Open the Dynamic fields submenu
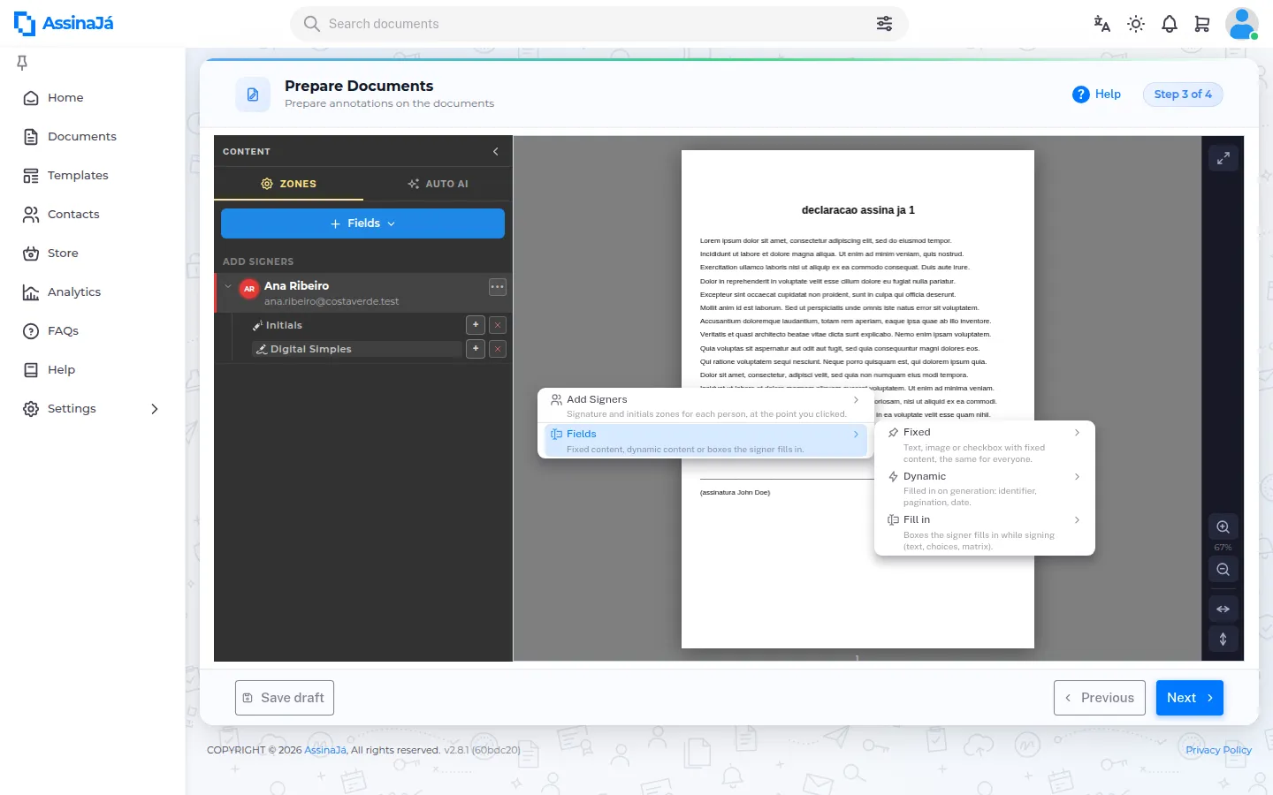1273x795 pixels. 984,488
